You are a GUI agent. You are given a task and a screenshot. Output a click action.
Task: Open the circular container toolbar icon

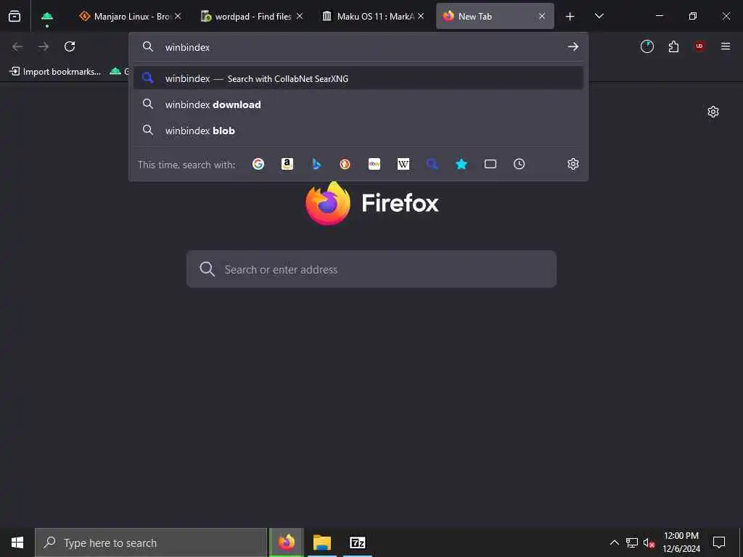(x=646, y=46)
